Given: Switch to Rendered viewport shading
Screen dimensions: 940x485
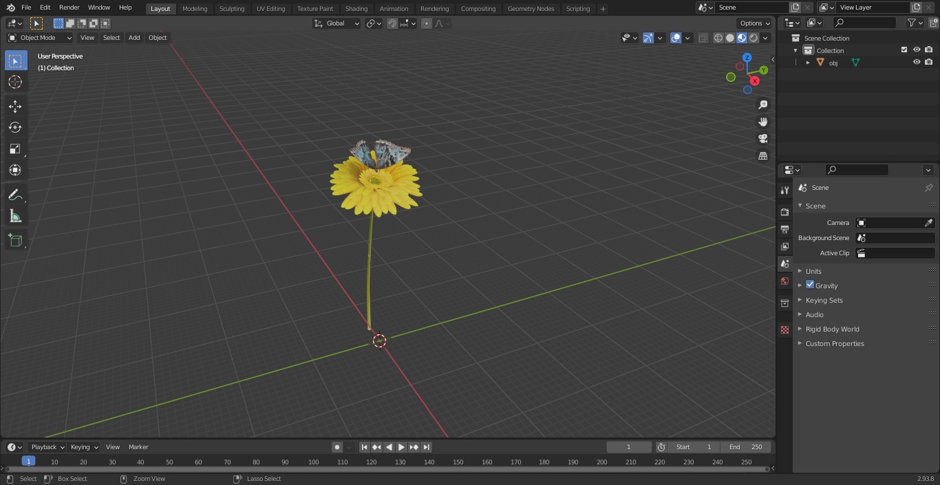Looking at the screenshot, I should pyautogui.click(x=754, y=38).
